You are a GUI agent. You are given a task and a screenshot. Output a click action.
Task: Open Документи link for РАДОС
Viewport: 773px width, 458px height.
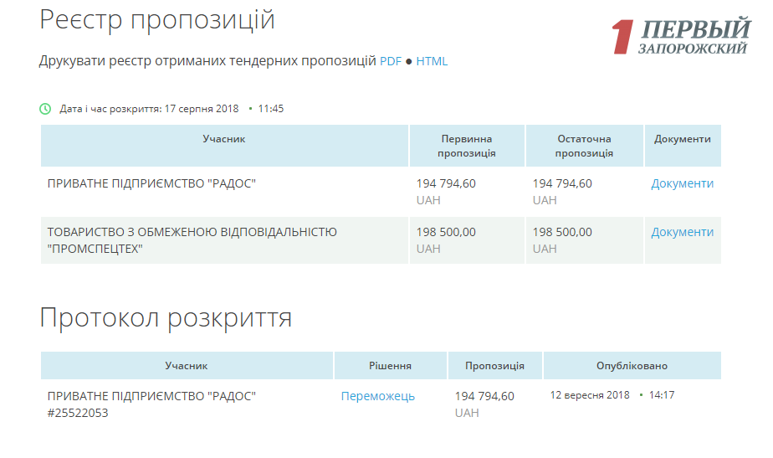point(682,183)
